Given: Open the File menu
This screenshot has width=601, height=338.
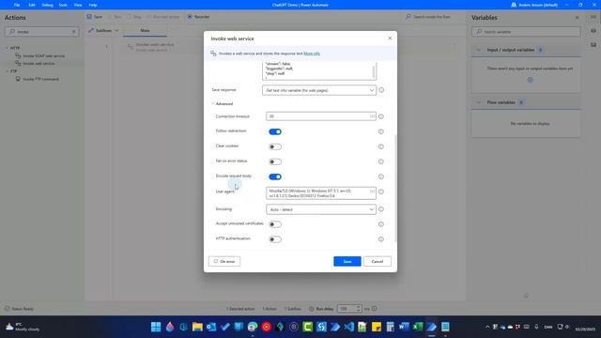Looking at the screenshot, I should (17, 5).
